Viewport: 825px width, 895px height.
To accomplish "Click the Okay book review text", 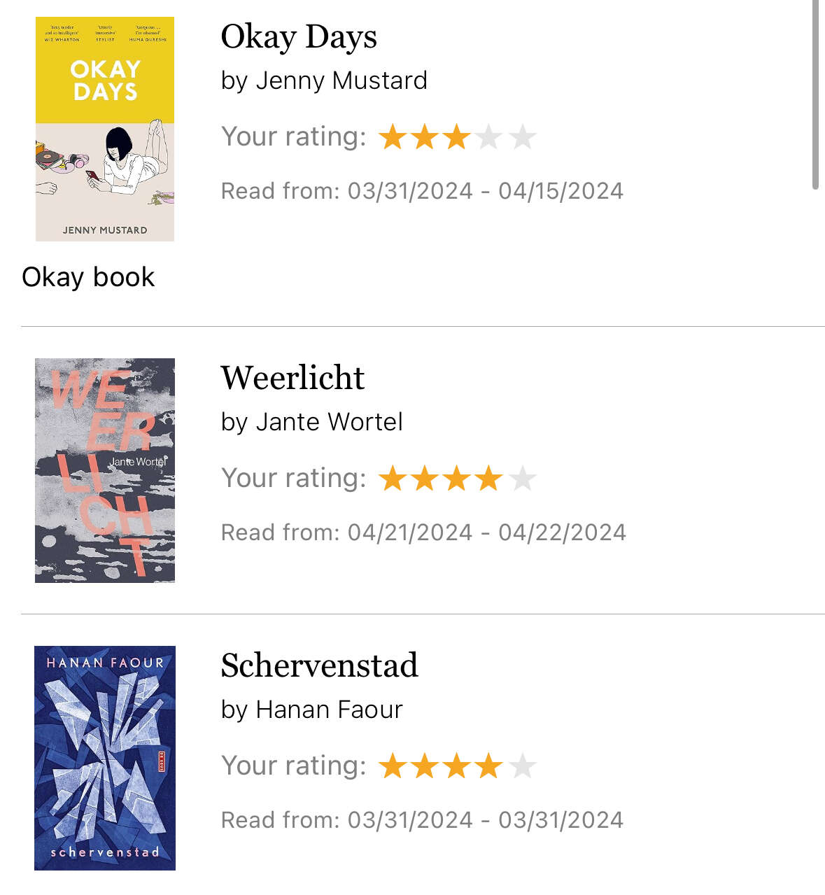I will point(88,277).
